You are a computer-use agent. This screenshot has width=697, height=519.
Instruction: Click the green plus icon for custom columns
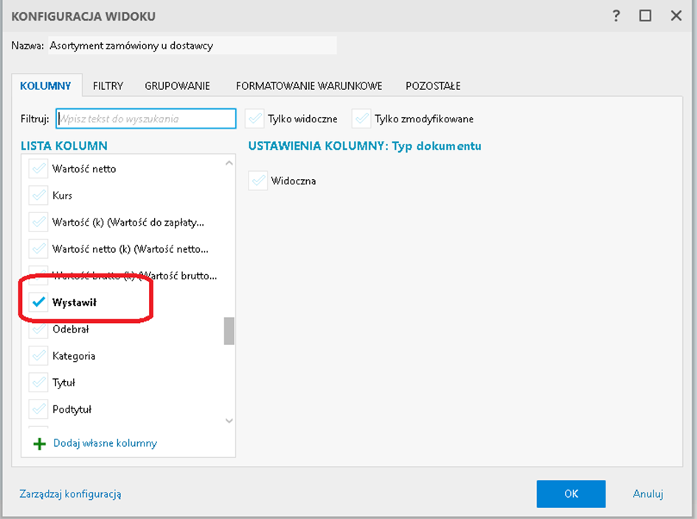(x=40, y=444)
